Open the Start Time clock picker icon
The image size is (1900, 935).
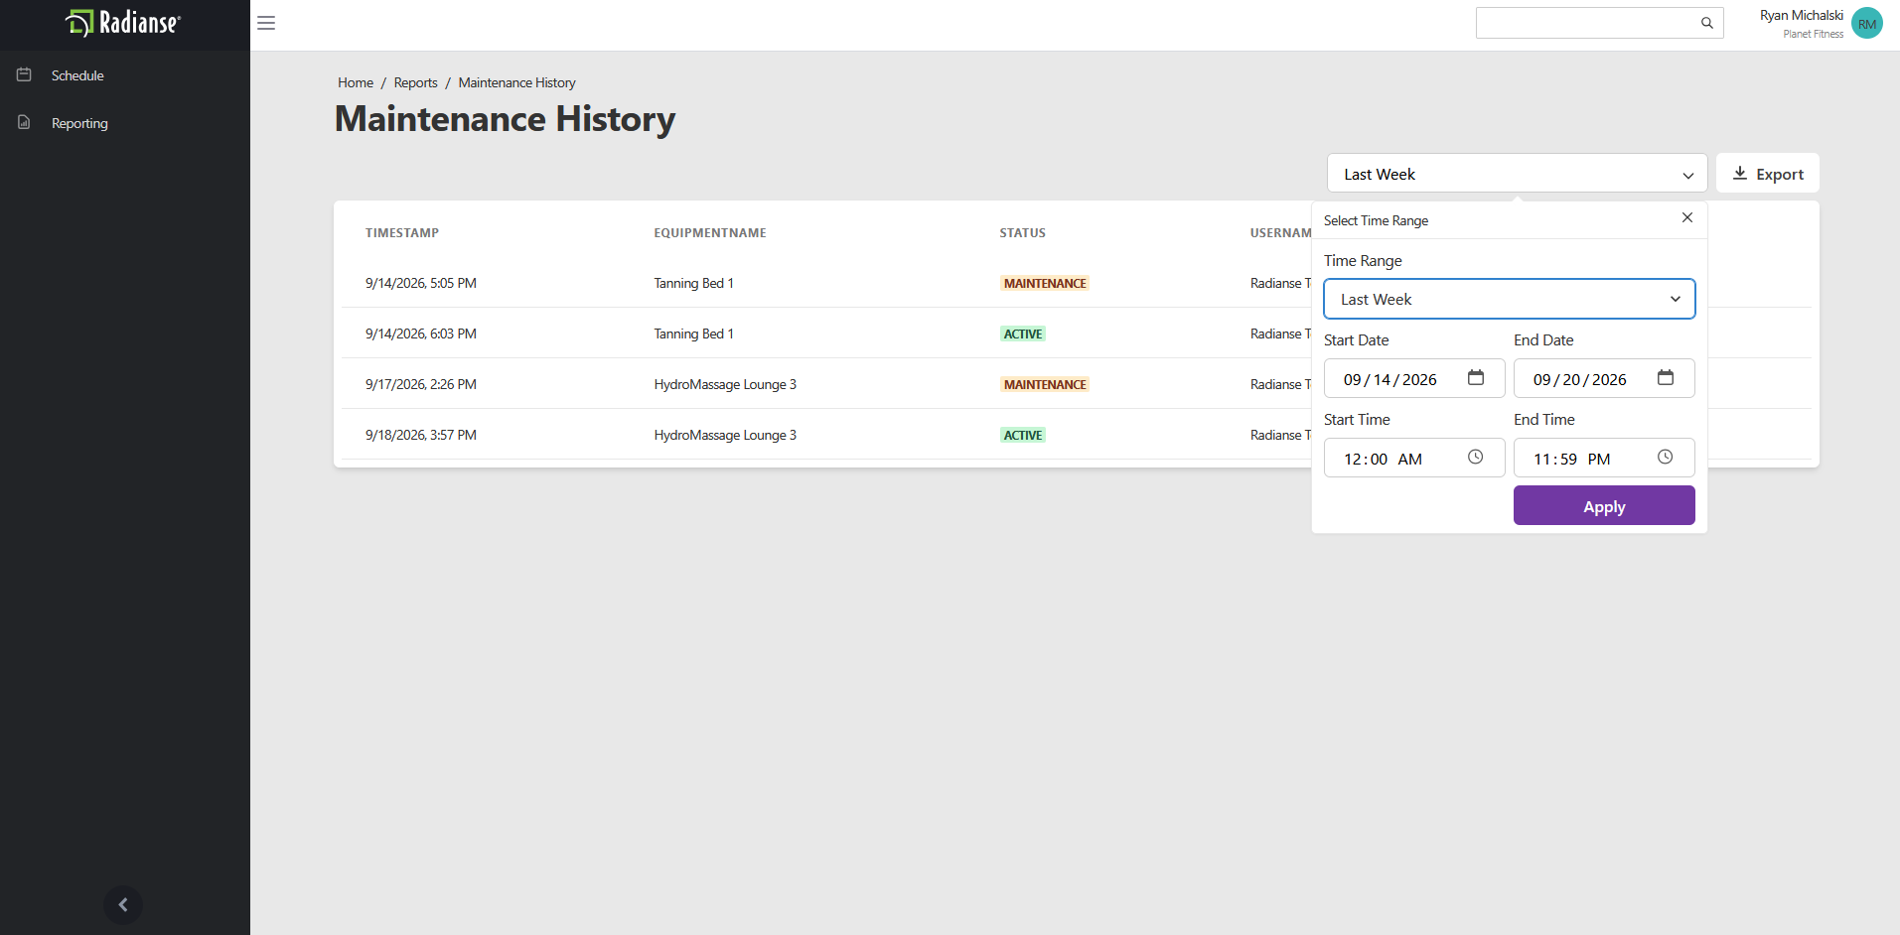[1476, 458]
